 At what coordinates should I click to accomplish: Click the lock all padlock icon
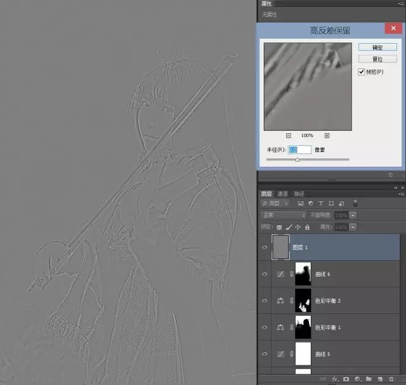click(x=308, y=227)
